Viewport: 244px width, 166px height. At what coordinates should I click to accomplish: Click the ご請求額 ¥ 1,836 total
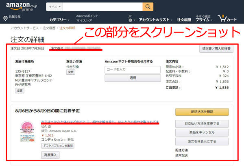pyautogui.click(x=197, y=88)
